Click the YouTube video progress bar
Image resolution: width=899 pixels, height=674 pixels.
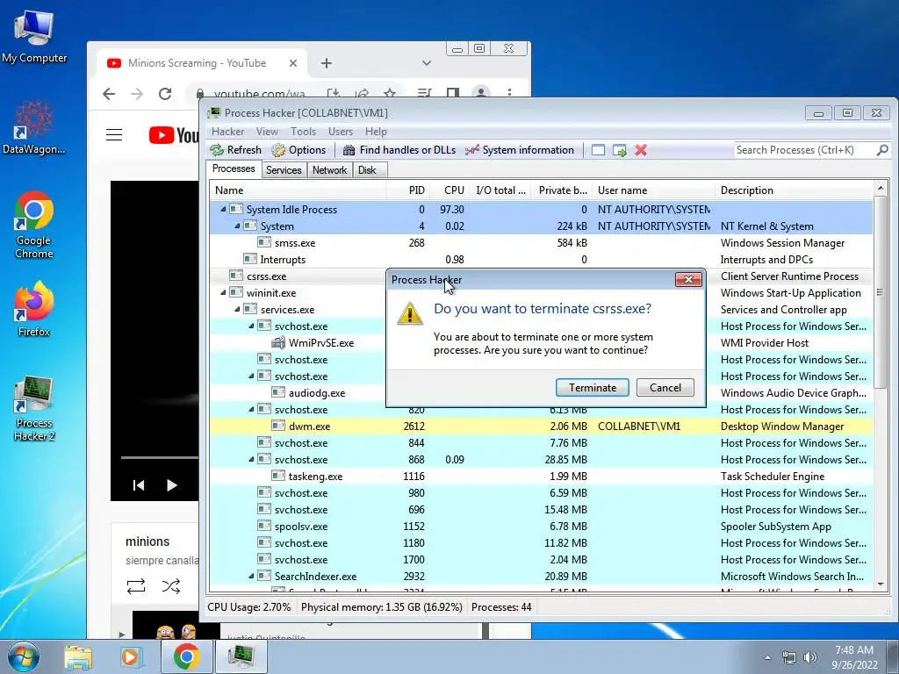click(x=160, y=457)
